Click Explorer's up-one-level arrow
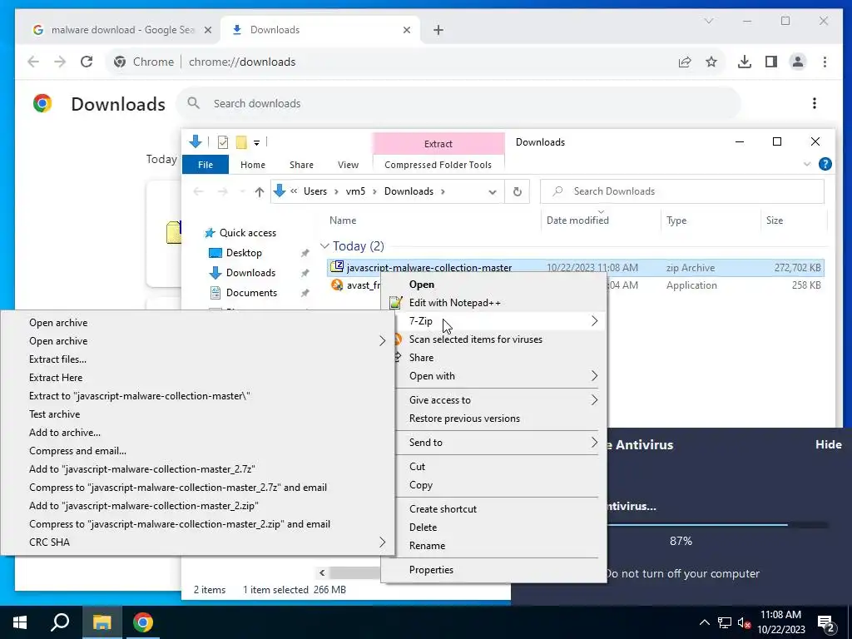Screen dimensions: 852x639 pyautogui.click(x=260, y=192)
